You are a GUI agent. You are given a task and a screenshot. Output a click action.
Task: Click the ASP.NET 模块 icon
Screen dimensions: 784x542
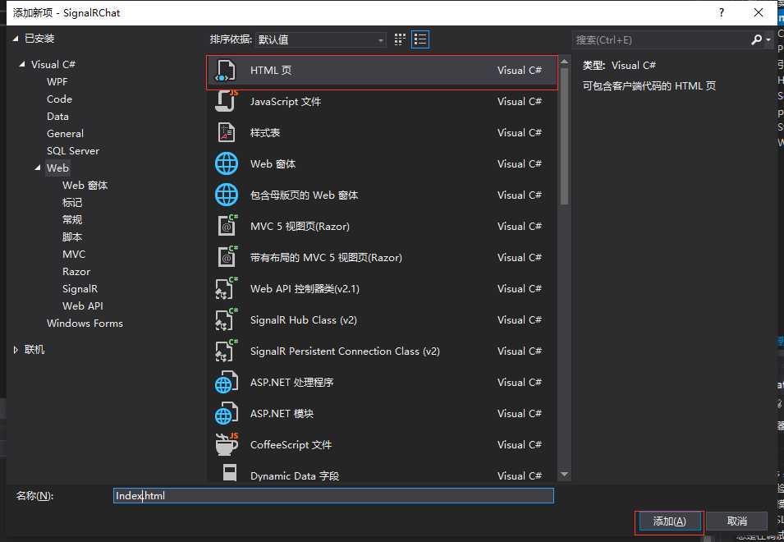227,414
